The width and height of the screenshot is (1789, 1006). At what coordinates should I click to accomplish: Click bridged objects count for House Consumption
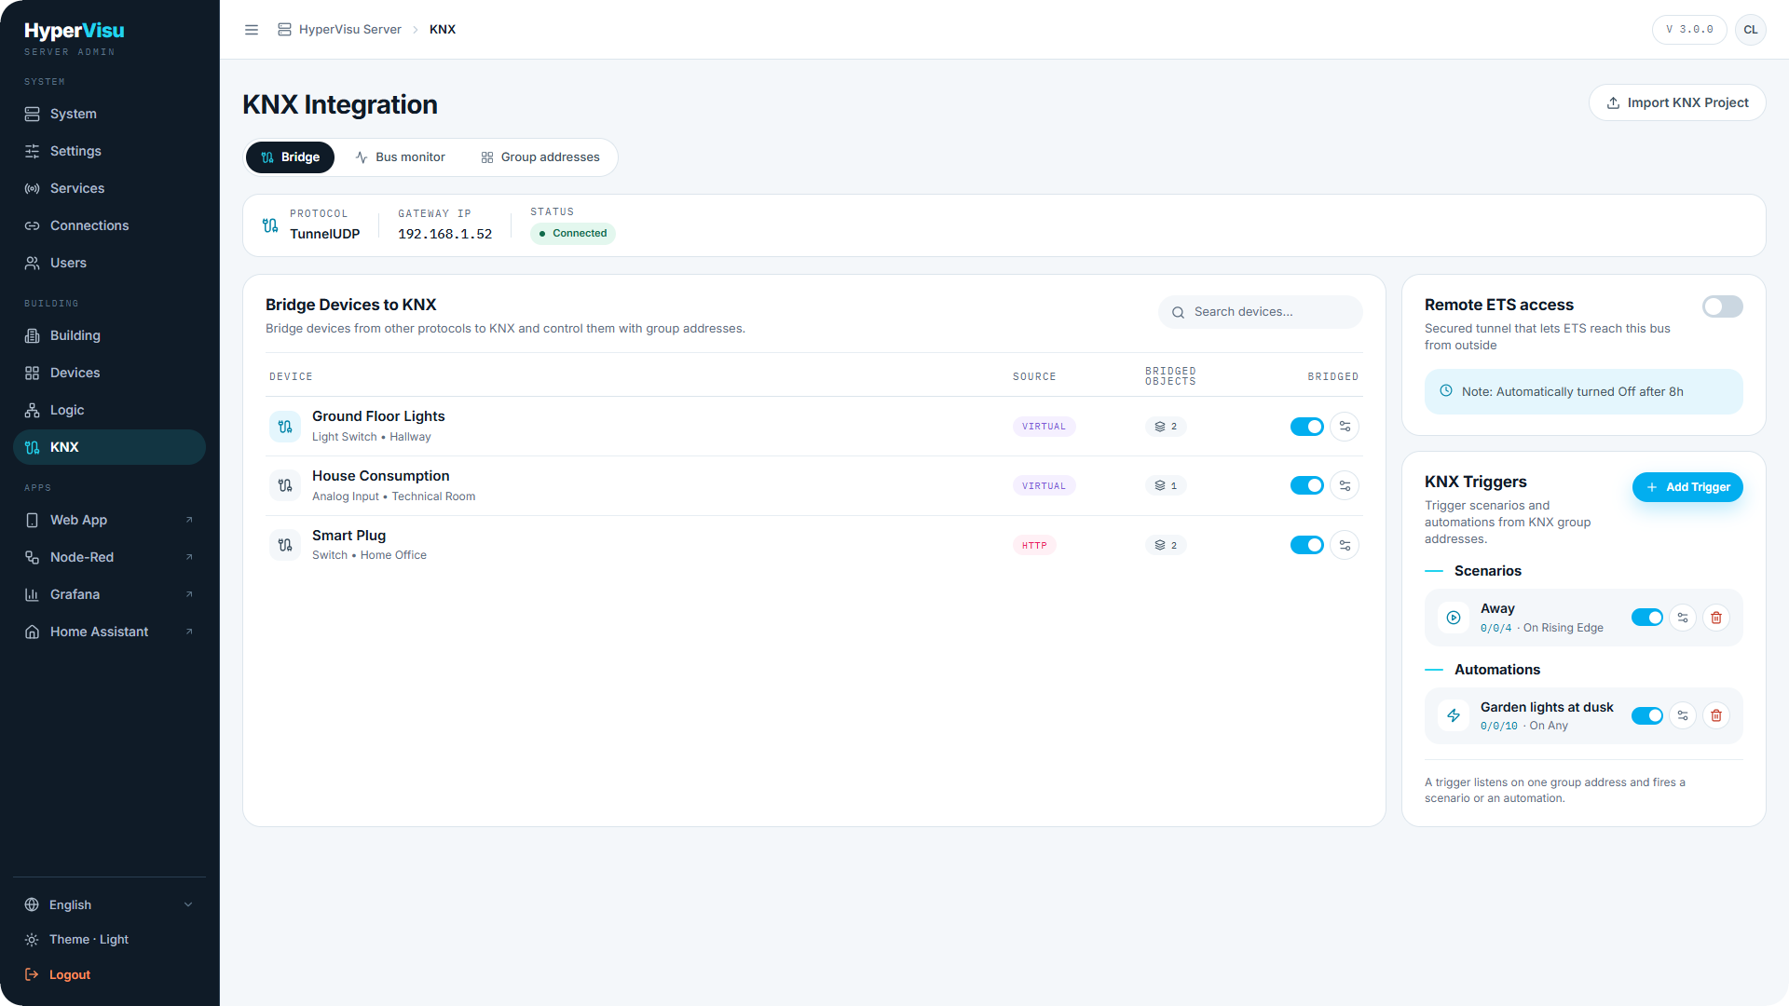coord(1166,486)
